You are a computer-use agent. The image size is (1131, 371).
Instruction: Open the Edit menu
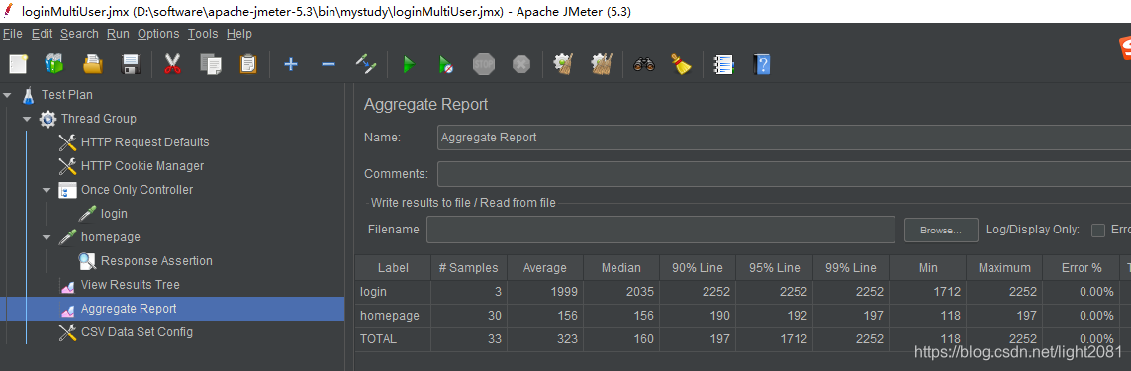coord(43,34)
